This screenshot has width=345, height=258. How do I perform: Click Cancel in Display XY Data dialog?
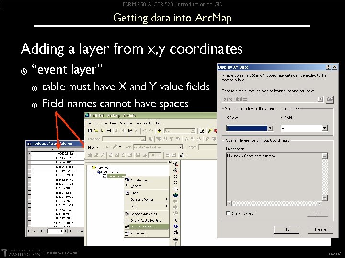321,229
